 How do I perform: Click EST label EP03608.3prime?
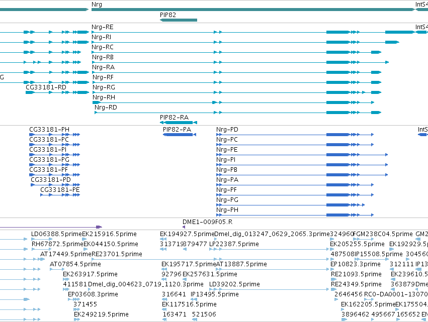tap(93, 294)
